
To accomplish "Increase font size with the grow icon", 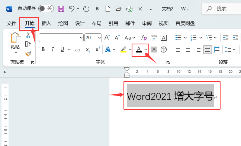I will pyautogui.click(x=107, y=37).
